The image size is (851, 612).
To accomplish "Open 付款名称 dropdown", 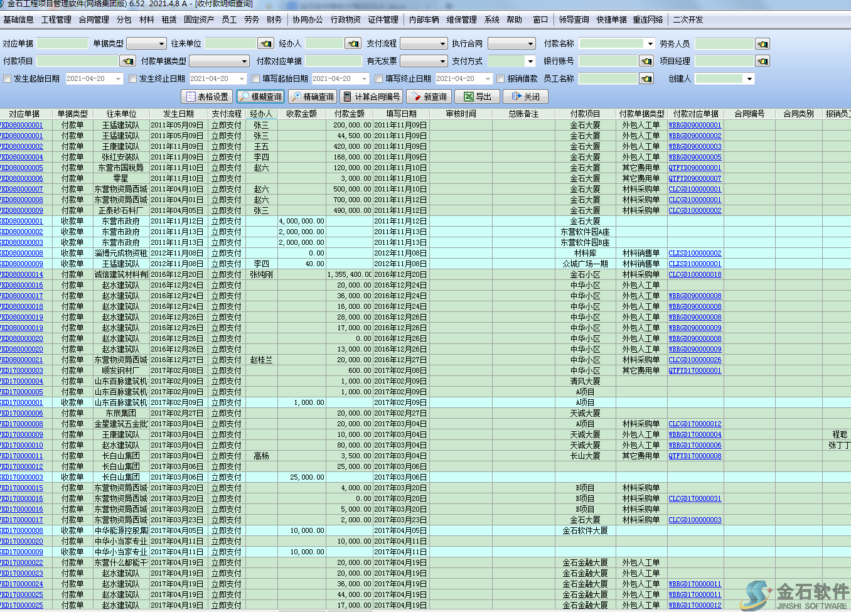I will click(650, 43).
